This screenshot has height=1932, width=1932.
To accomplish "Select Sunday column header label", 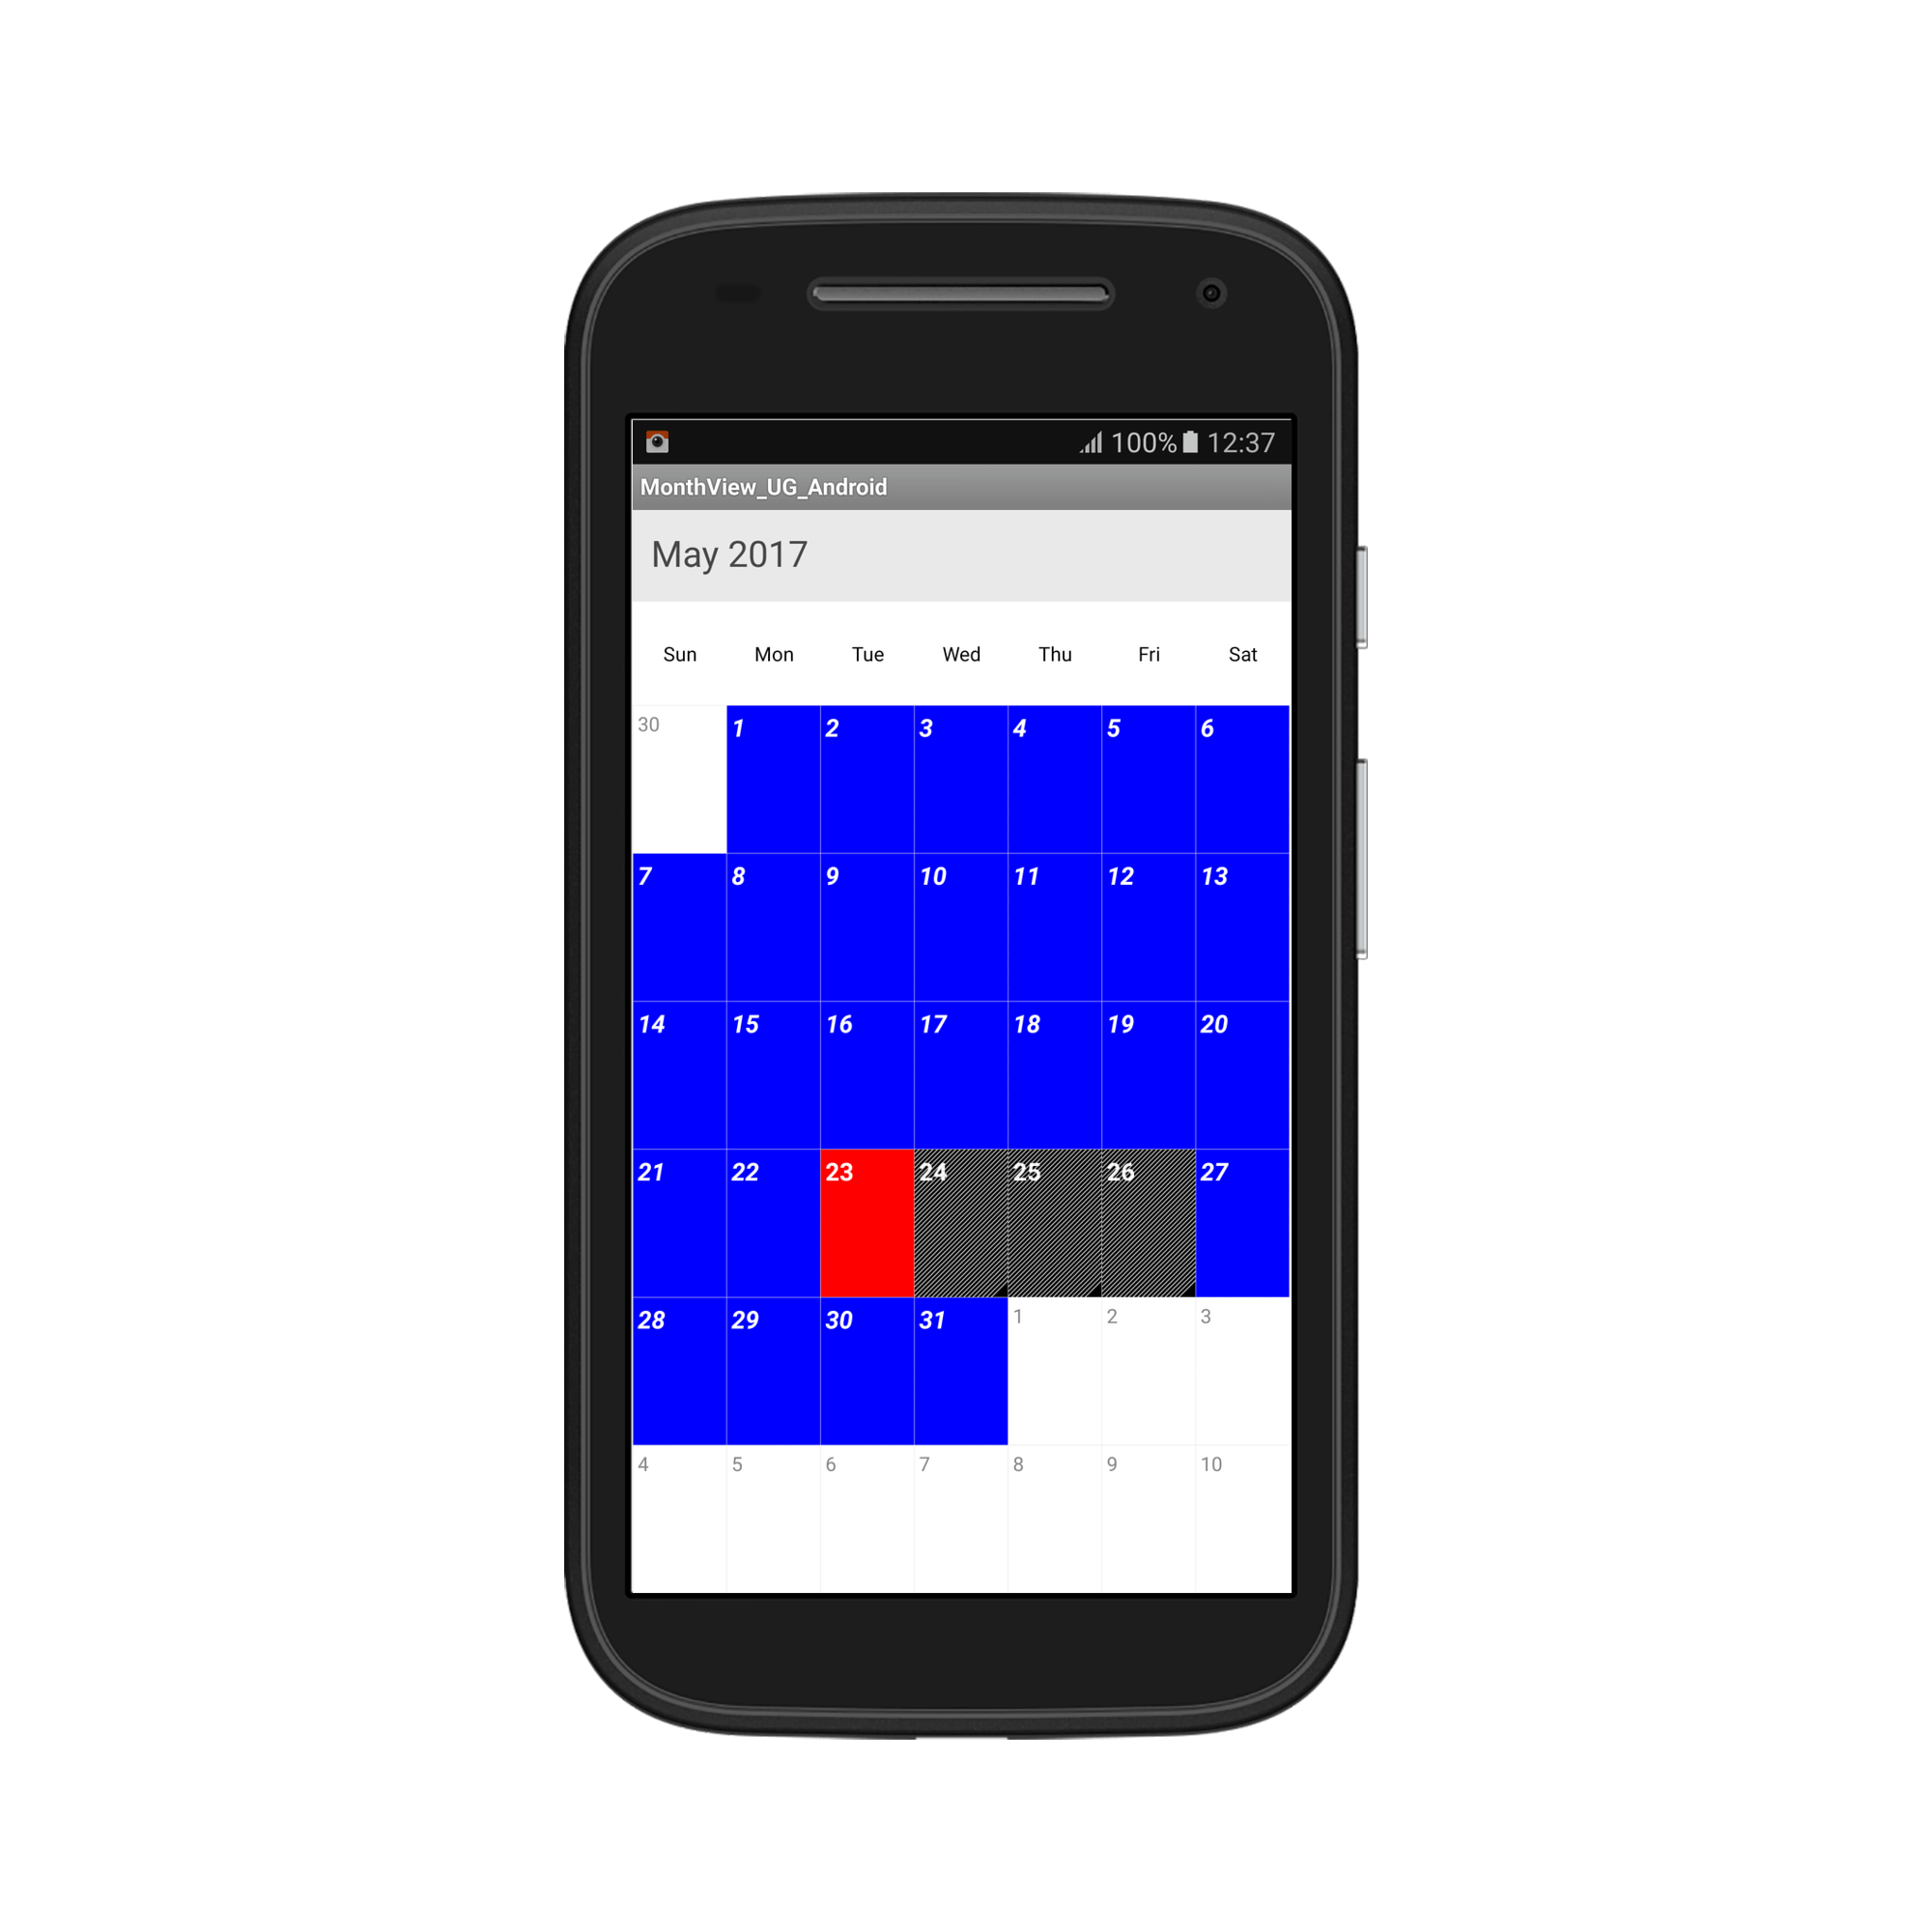I will click(679, 655).
